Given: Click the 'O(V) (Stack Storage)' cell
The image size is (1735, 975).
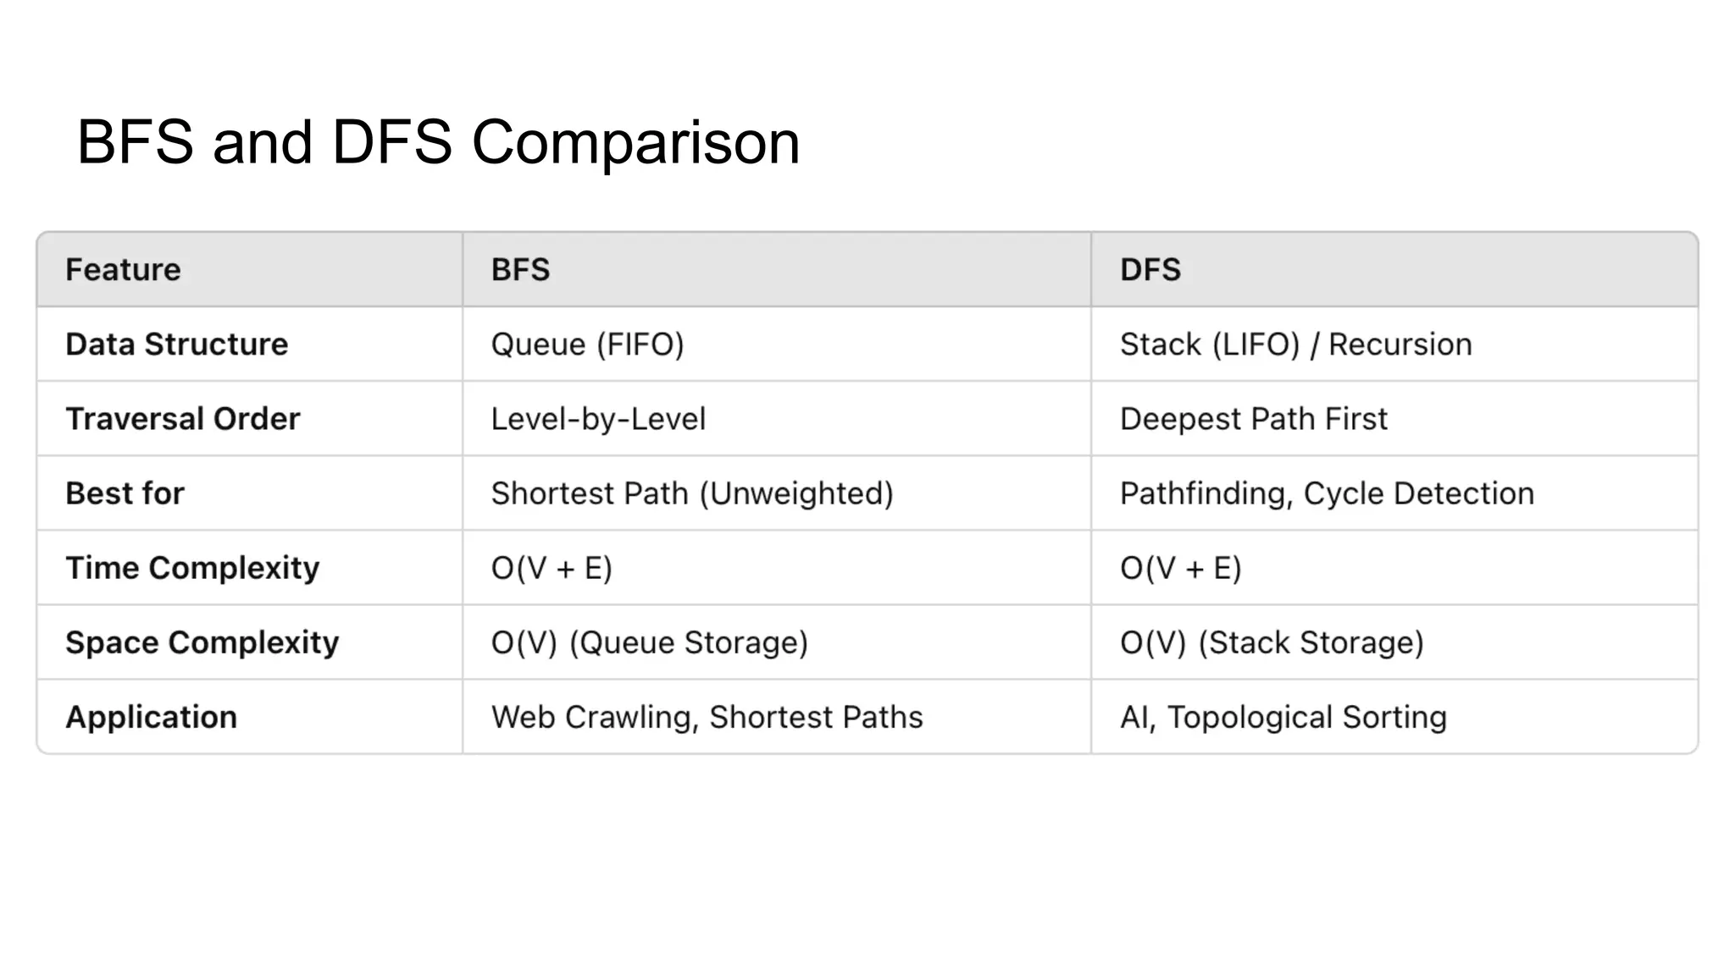Looking at the screenshot, I should (x=1272, y=642).
